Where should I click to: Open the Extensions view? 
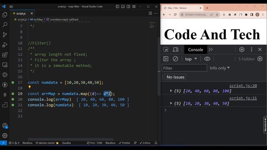[x=5, y=55]
